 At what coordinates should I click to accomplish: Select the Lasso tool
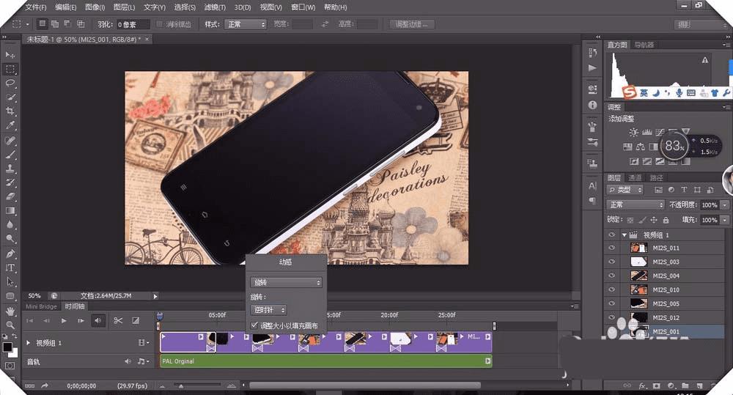[10, 83]
